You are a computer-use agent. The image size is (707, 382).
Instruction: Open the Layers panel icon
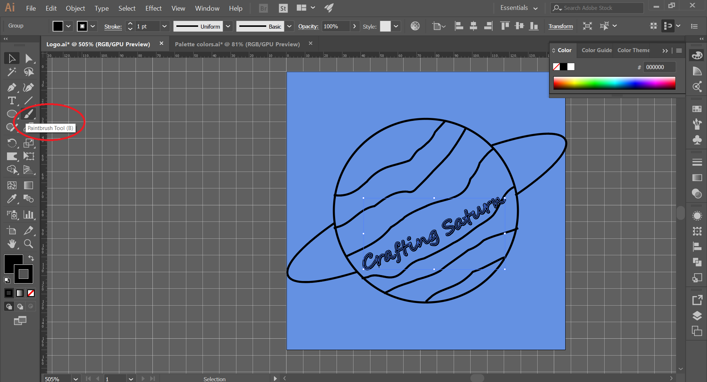point(697,316)
